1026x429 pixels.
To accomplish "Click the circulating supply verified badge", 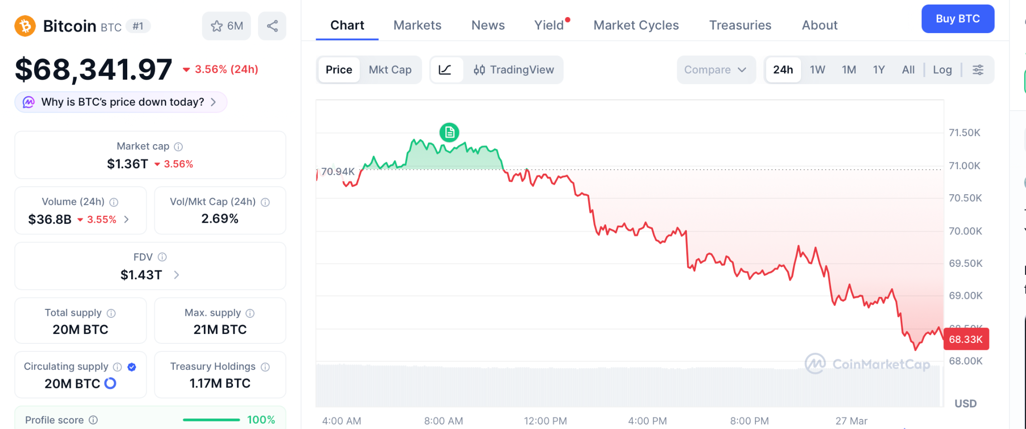I will [x=132, y=367].
